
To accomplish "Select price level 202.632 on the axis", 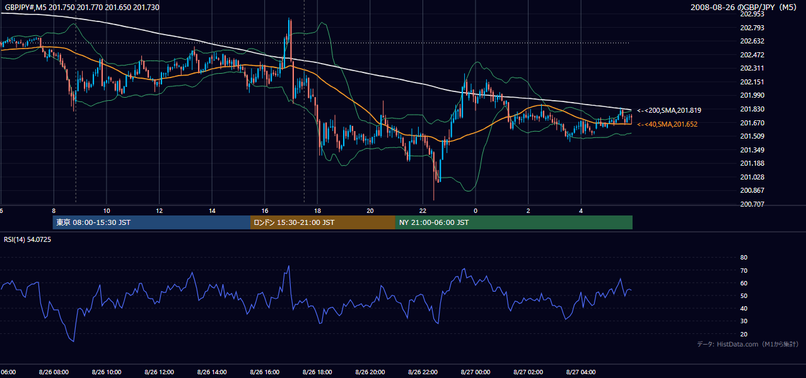I will point(752,42).
